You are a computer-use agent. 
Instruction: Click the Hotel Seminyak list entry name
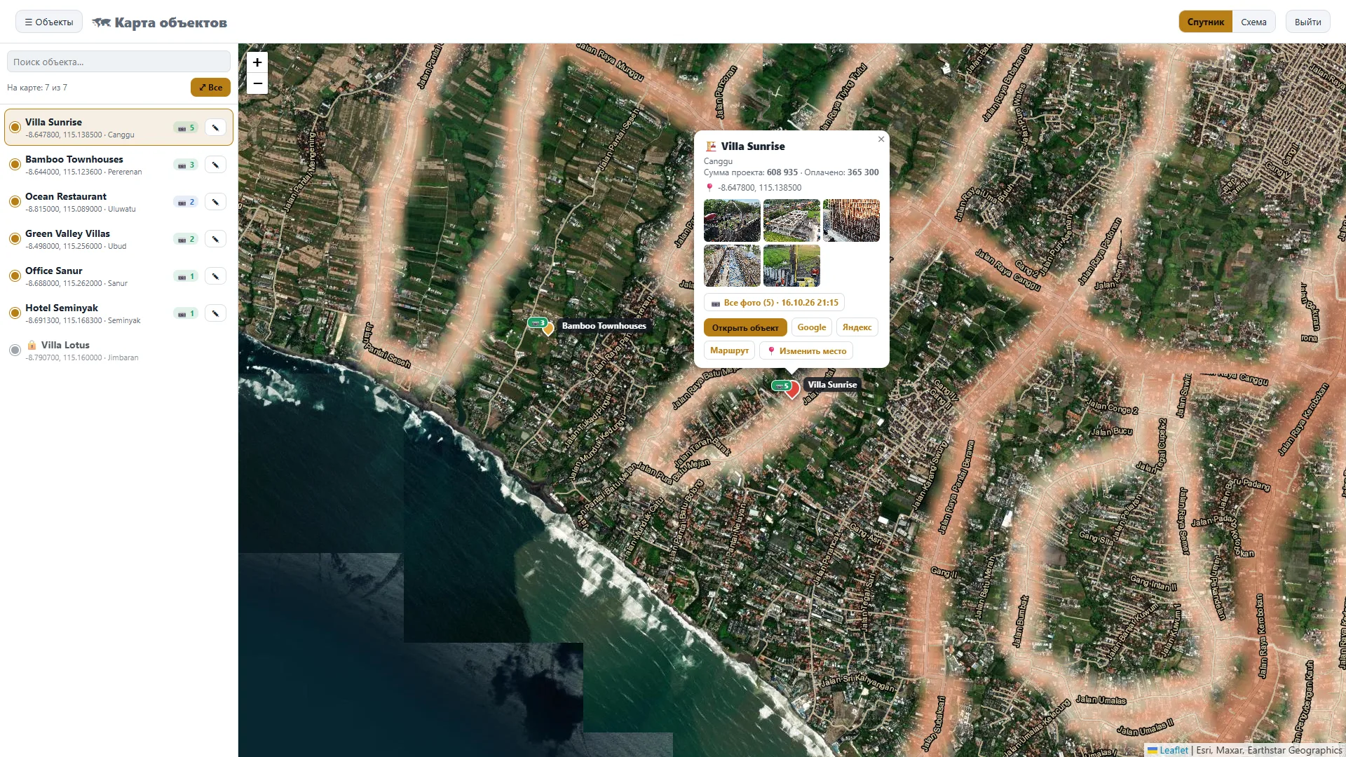[62, 308]
